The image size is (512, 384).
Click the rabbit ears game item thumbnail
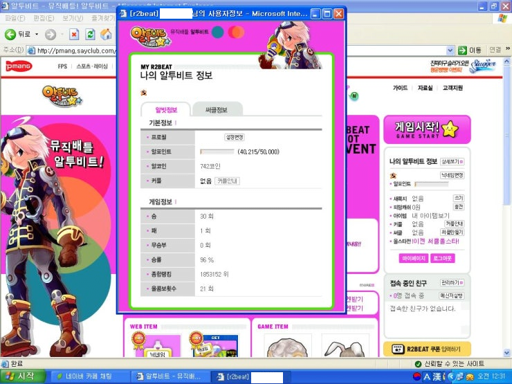click(x=345, y=345)
